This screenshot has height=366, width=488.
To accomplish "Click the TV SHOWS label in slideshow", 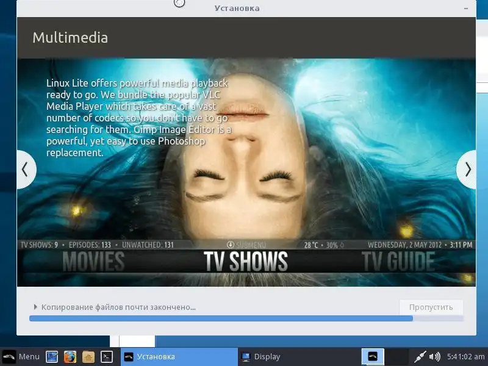I will point(246,262).
